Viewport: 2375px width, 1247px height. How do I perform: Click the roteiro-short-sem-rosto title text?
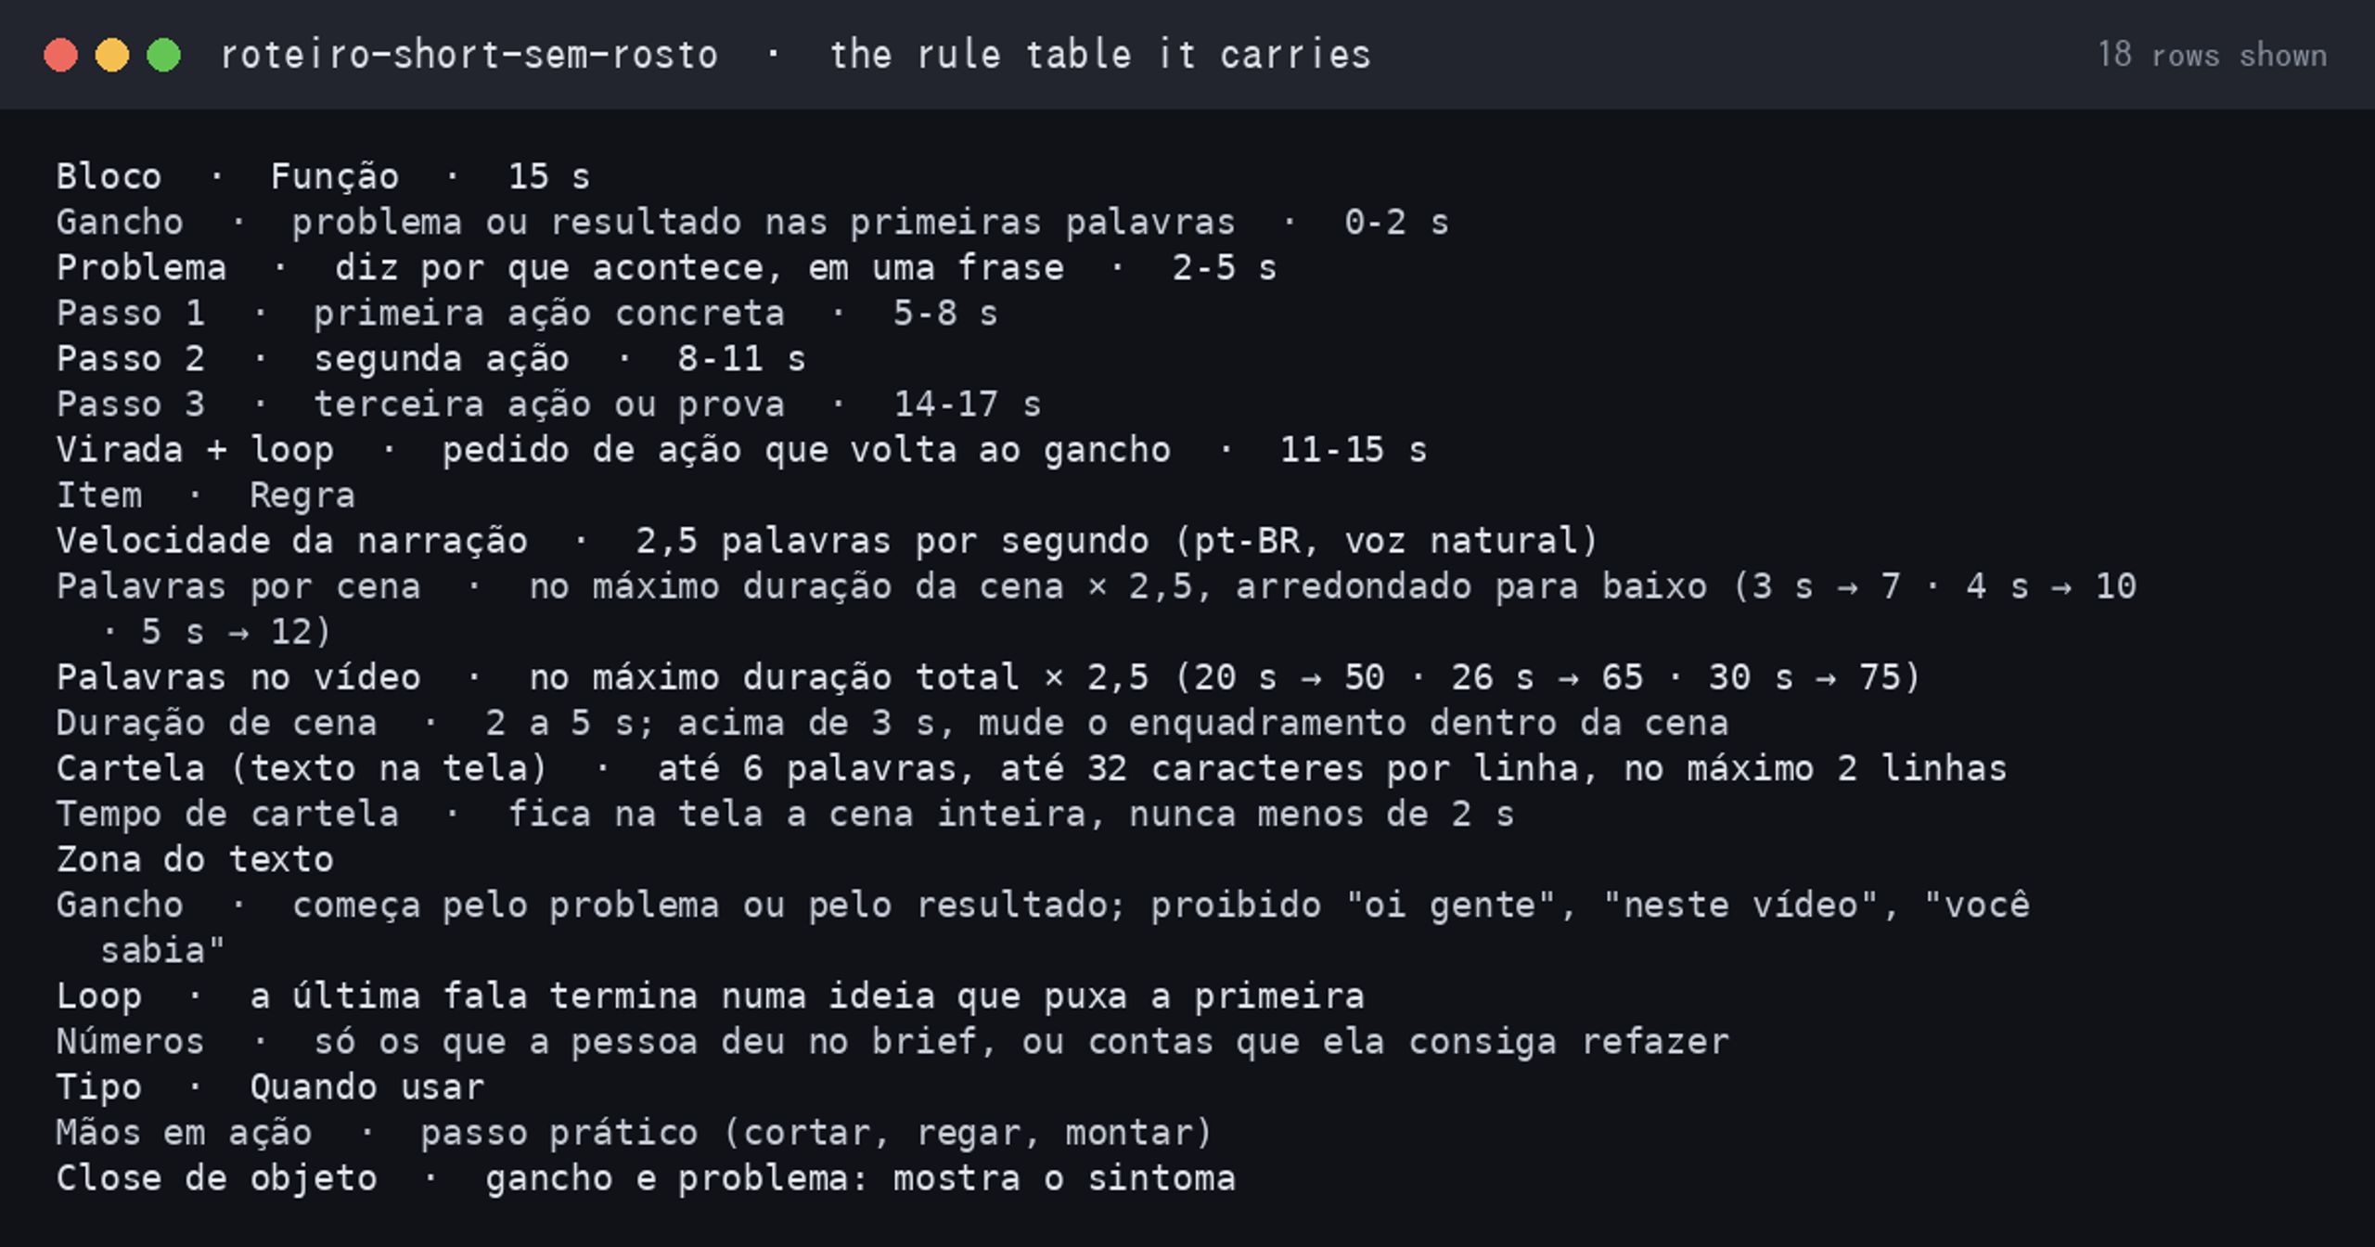point(469,55)
